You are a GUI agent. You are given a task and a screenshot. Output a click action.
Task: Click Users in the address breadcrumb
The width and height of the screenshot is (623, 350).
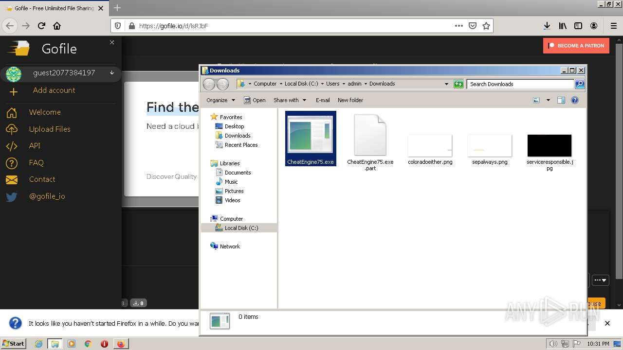coord(332,84)
